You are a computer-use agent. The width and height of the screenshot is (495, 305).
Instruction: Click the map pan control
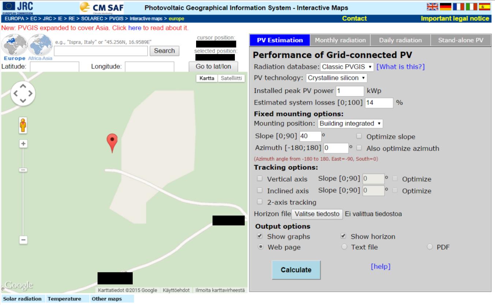tap(23, 93)
